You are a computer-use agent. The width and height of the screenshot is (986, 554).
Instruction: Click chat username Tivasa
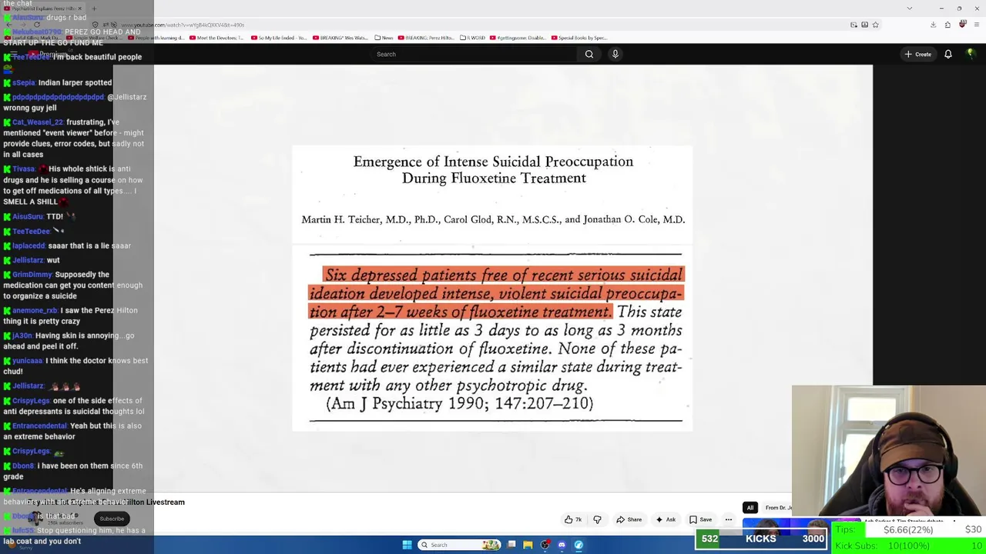tap(24, 169)
